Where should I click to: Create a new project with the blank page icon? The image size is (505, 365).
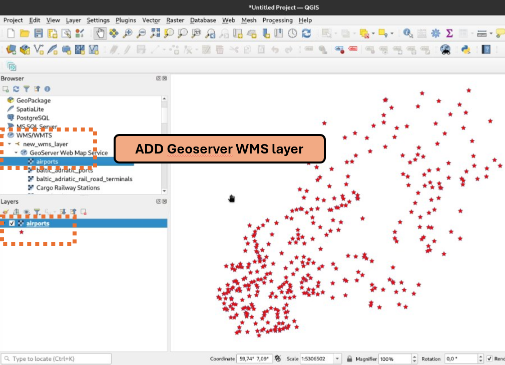(x=11, y=33)
